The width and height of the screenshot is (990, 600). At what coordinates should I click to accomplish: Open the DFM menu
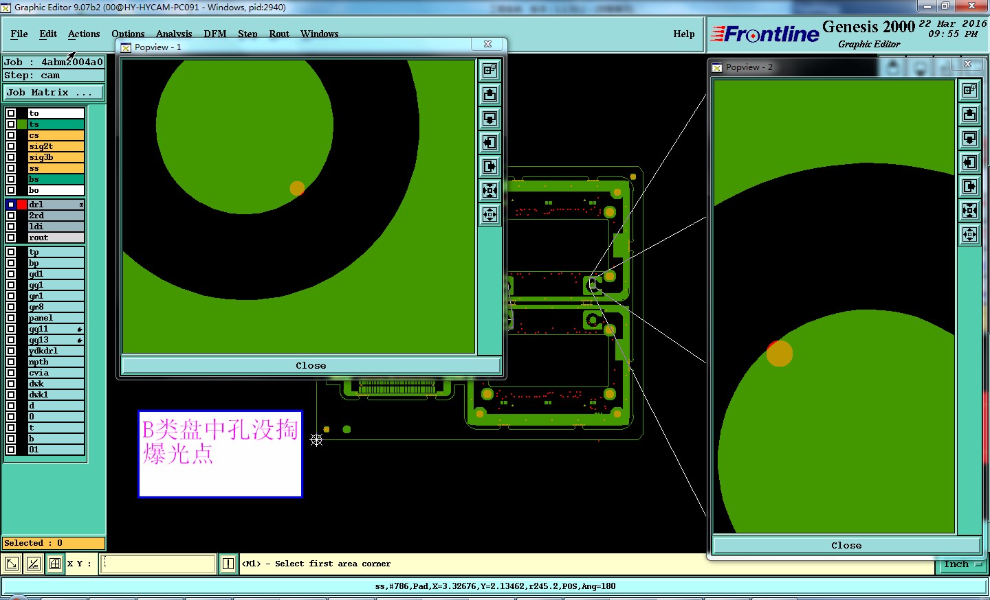pyautogui.click(x=215, y=34)
